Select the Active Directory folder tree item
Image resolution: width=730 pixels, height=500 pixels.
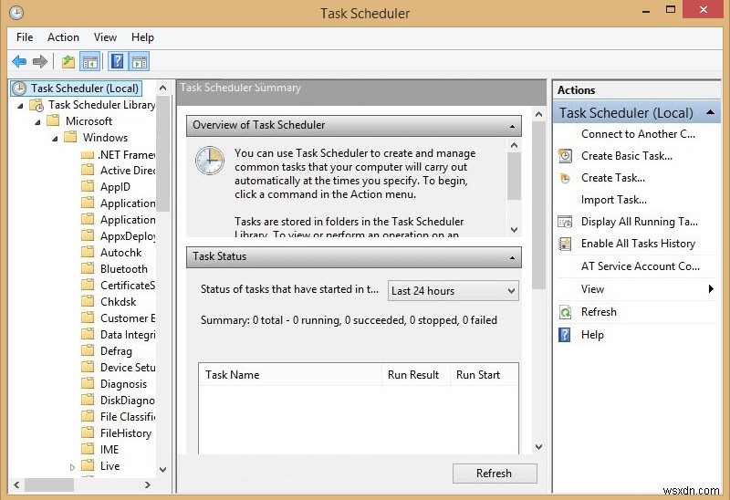coord(128,171)
